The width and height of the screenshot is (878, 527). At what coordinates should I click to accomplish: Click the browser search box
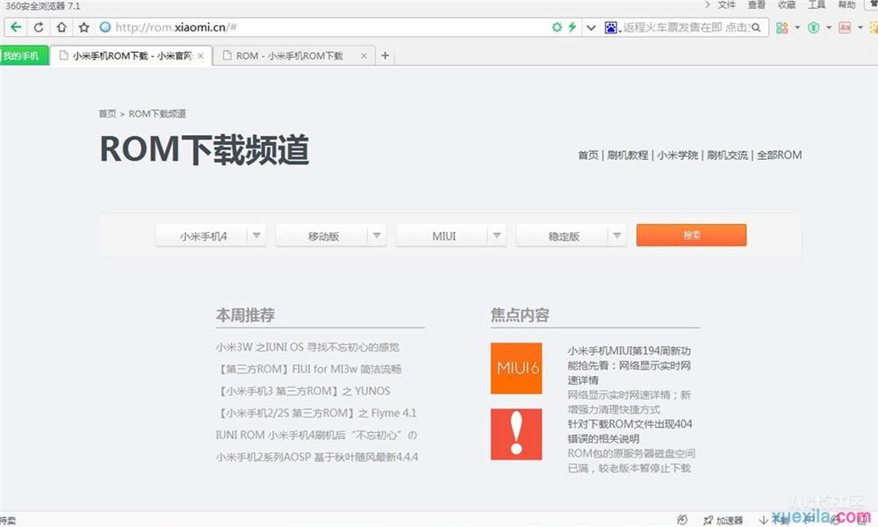686,27
